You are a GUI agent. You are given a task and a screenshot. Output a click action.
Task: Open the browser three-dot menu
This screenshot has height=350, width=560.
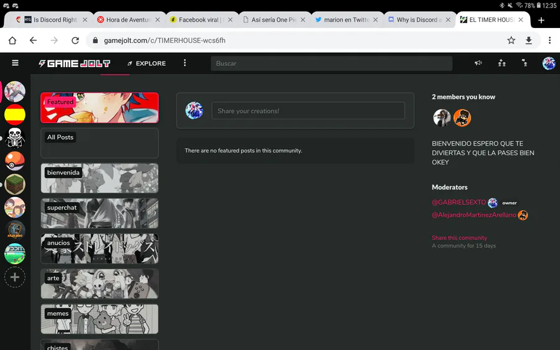(549, 40)
